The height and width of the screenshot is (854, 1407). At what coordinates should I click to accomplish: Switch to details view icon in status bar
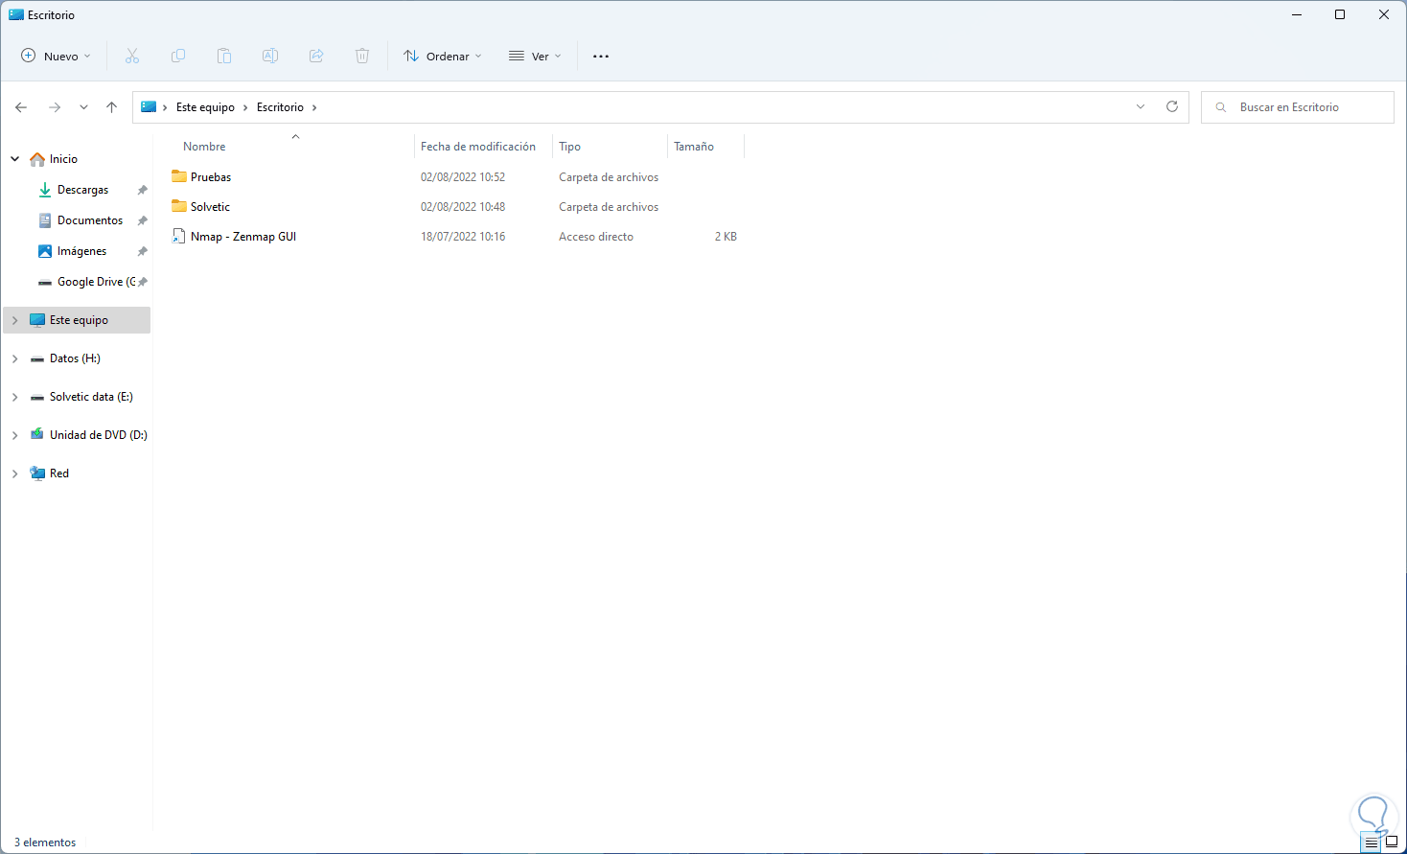pyautogui.click(x=1372, y=842)
